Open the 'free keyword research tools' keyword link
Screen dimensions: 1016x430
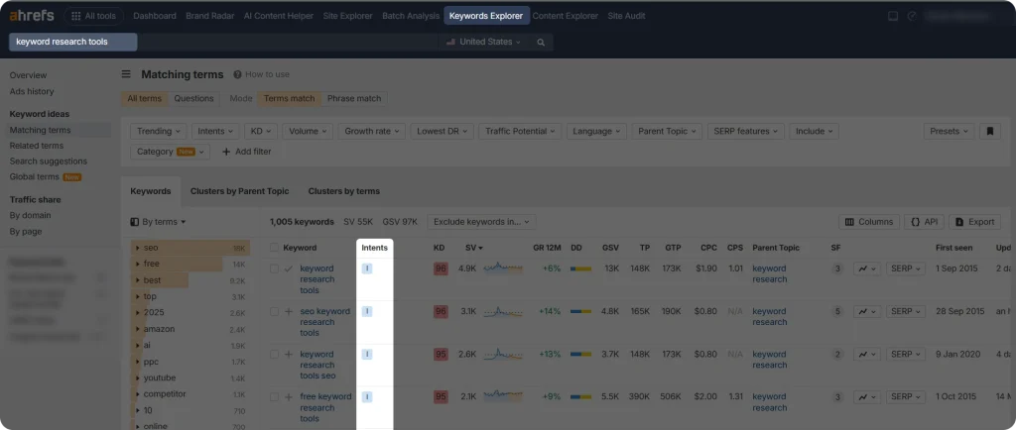325,407
